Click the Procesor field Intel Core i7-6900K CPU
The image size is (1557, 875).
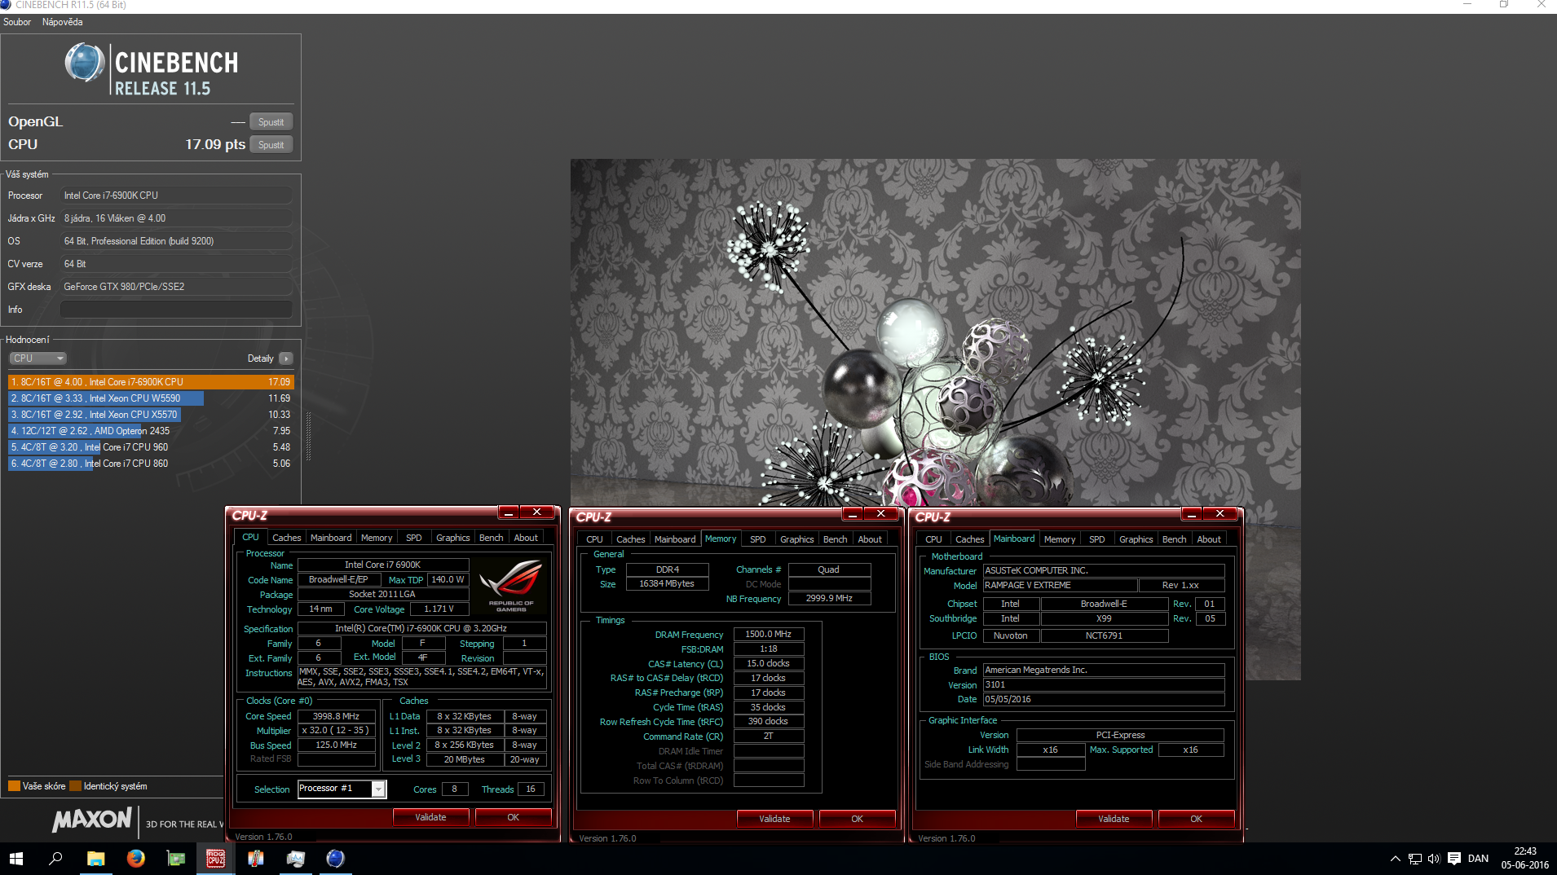point(176,196)
